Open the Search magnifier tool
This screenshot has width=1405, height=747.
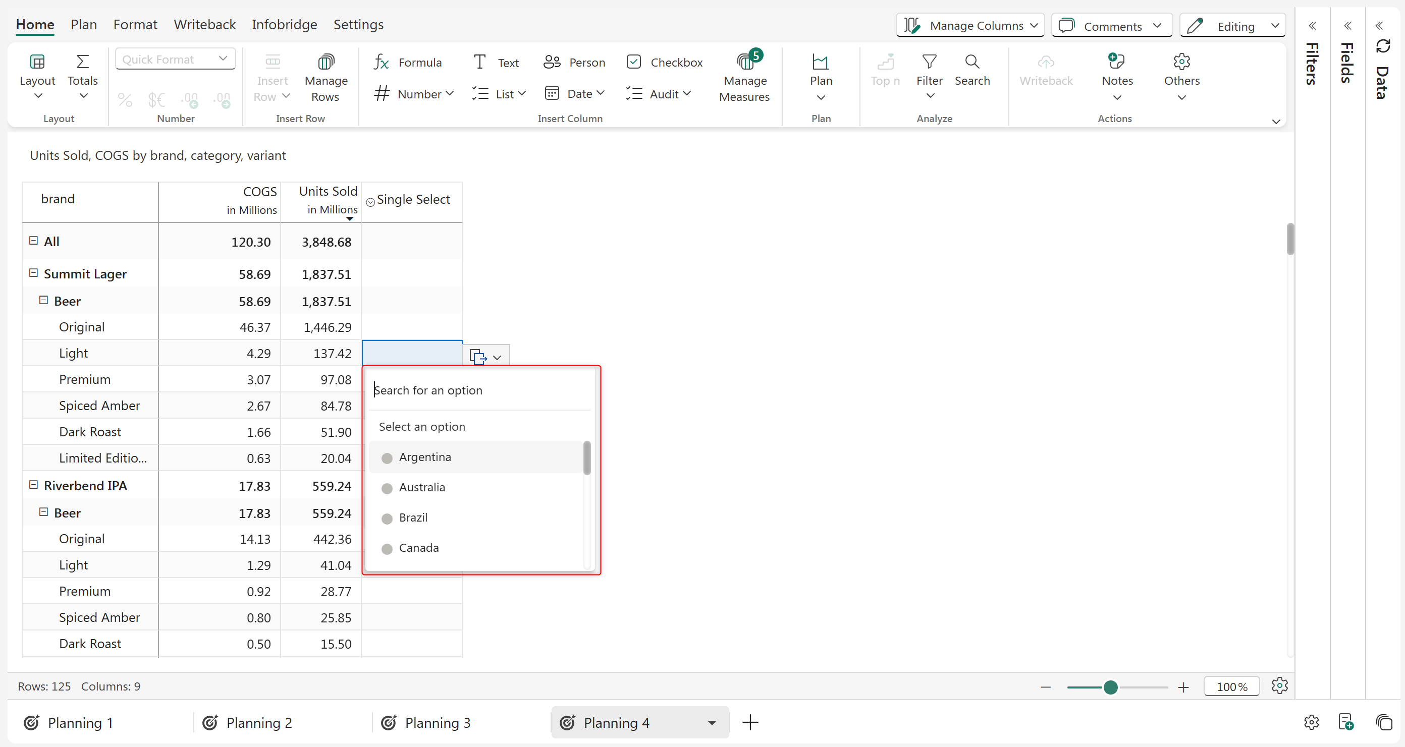pos(971,62)
